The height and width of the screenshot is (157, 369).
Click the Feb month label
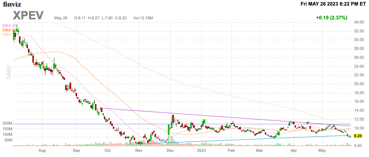tap(231, 150)
